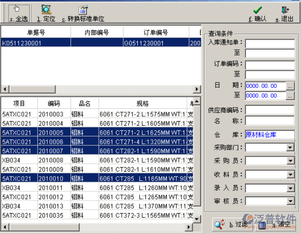Viewport: 301px width, 234px height.
Task: Click the item list vertical scrollbar down arrow
Action: tap(197, 219)
